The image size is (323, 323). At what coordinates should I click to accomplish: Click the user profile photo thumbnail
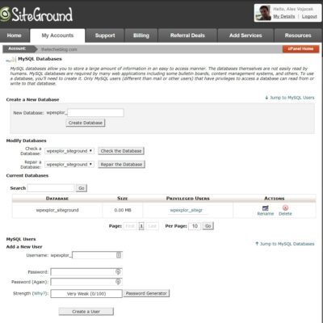[263, 13]
